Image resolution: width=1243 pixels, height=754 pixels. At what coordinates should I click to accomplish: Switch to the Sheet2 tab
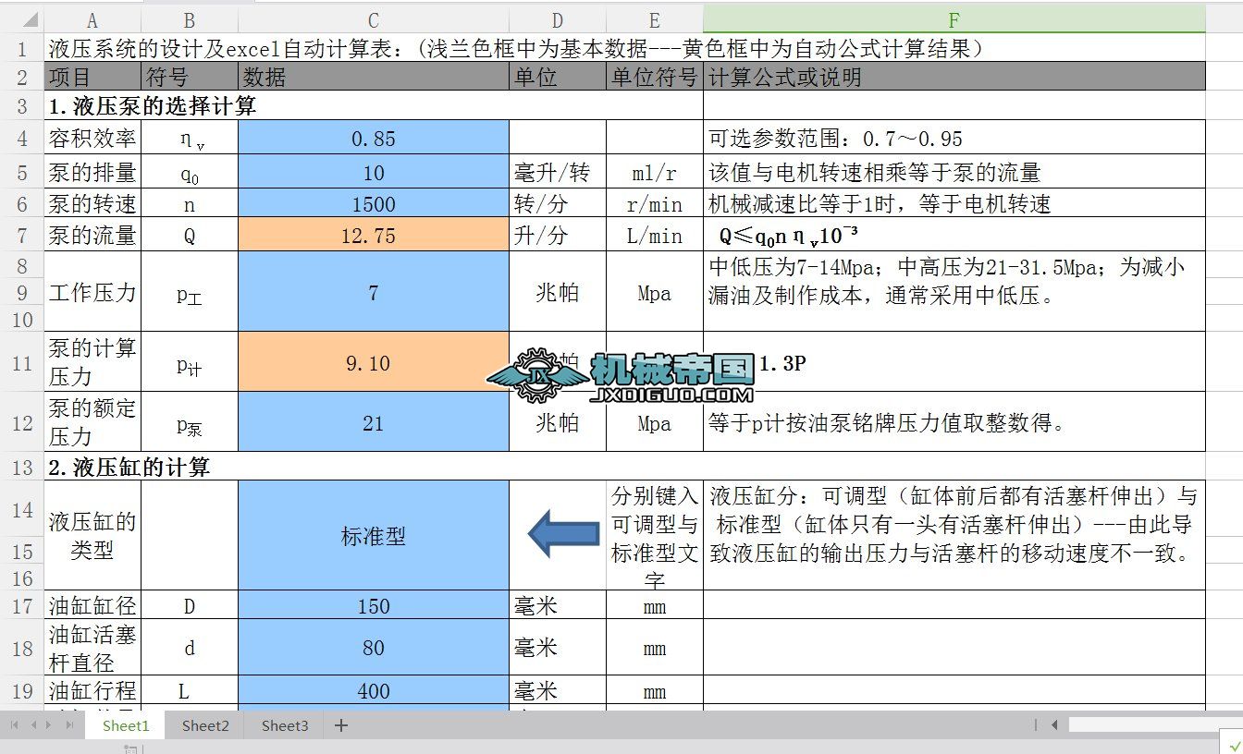tap(205, 725)
